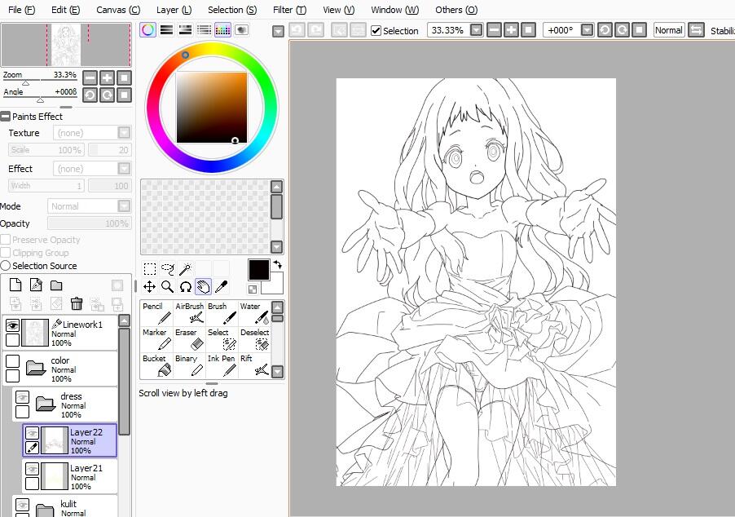Viewport: 735px width, 517px height.
Task: Open the zoom percentage dropdown
Action: [x=476, y=30]
